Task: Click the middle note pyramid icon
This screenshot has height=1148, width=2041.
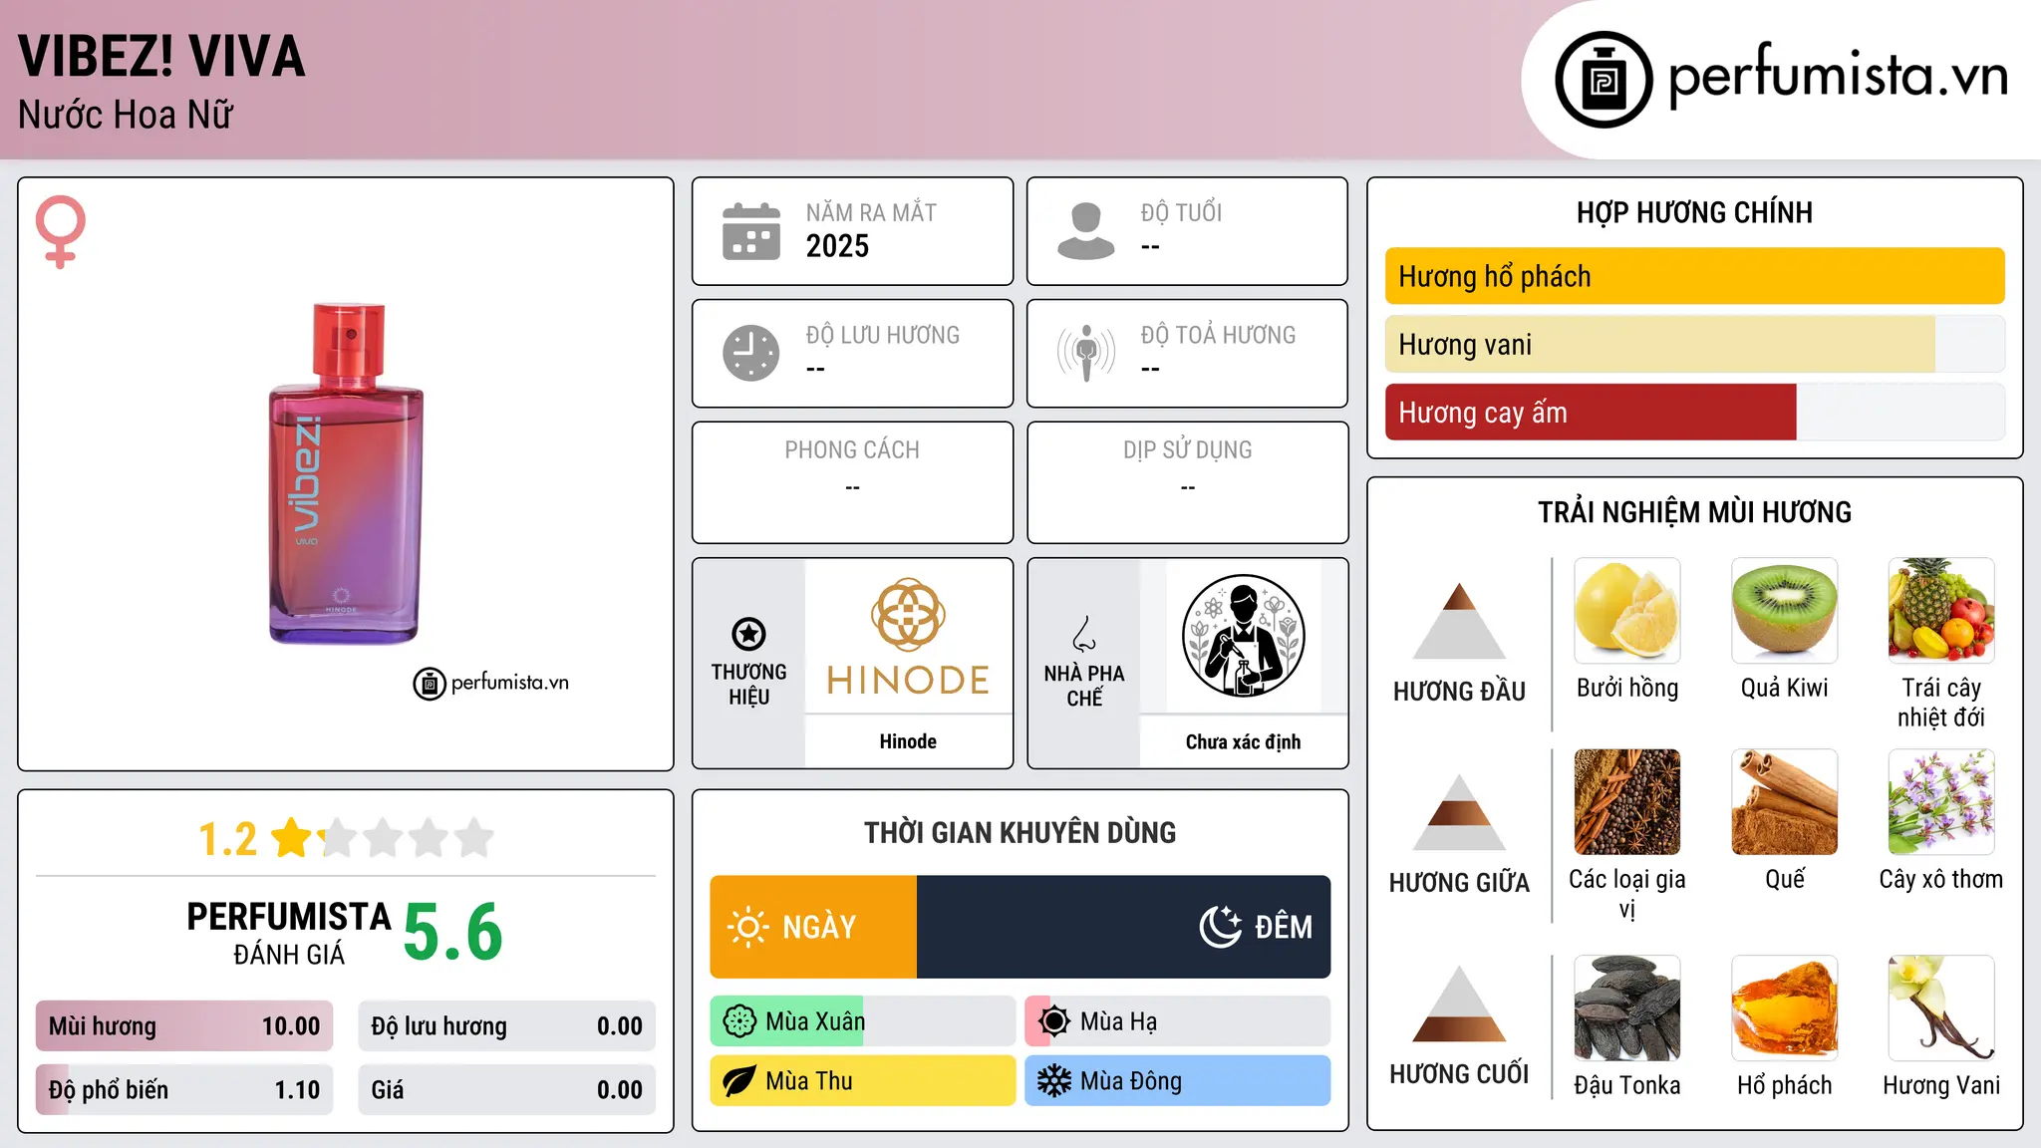Action: [1460, 812]
